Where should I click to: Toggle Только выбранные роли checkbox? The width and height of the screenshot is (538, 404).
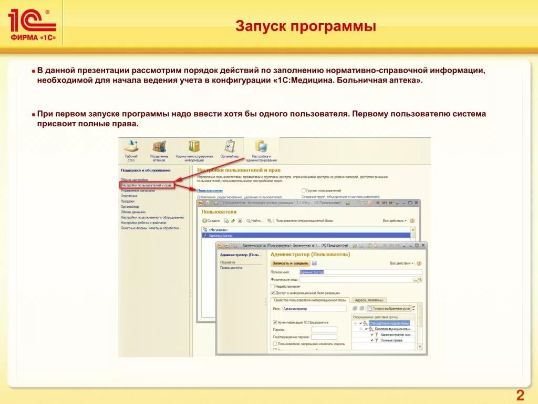(370, 308)
